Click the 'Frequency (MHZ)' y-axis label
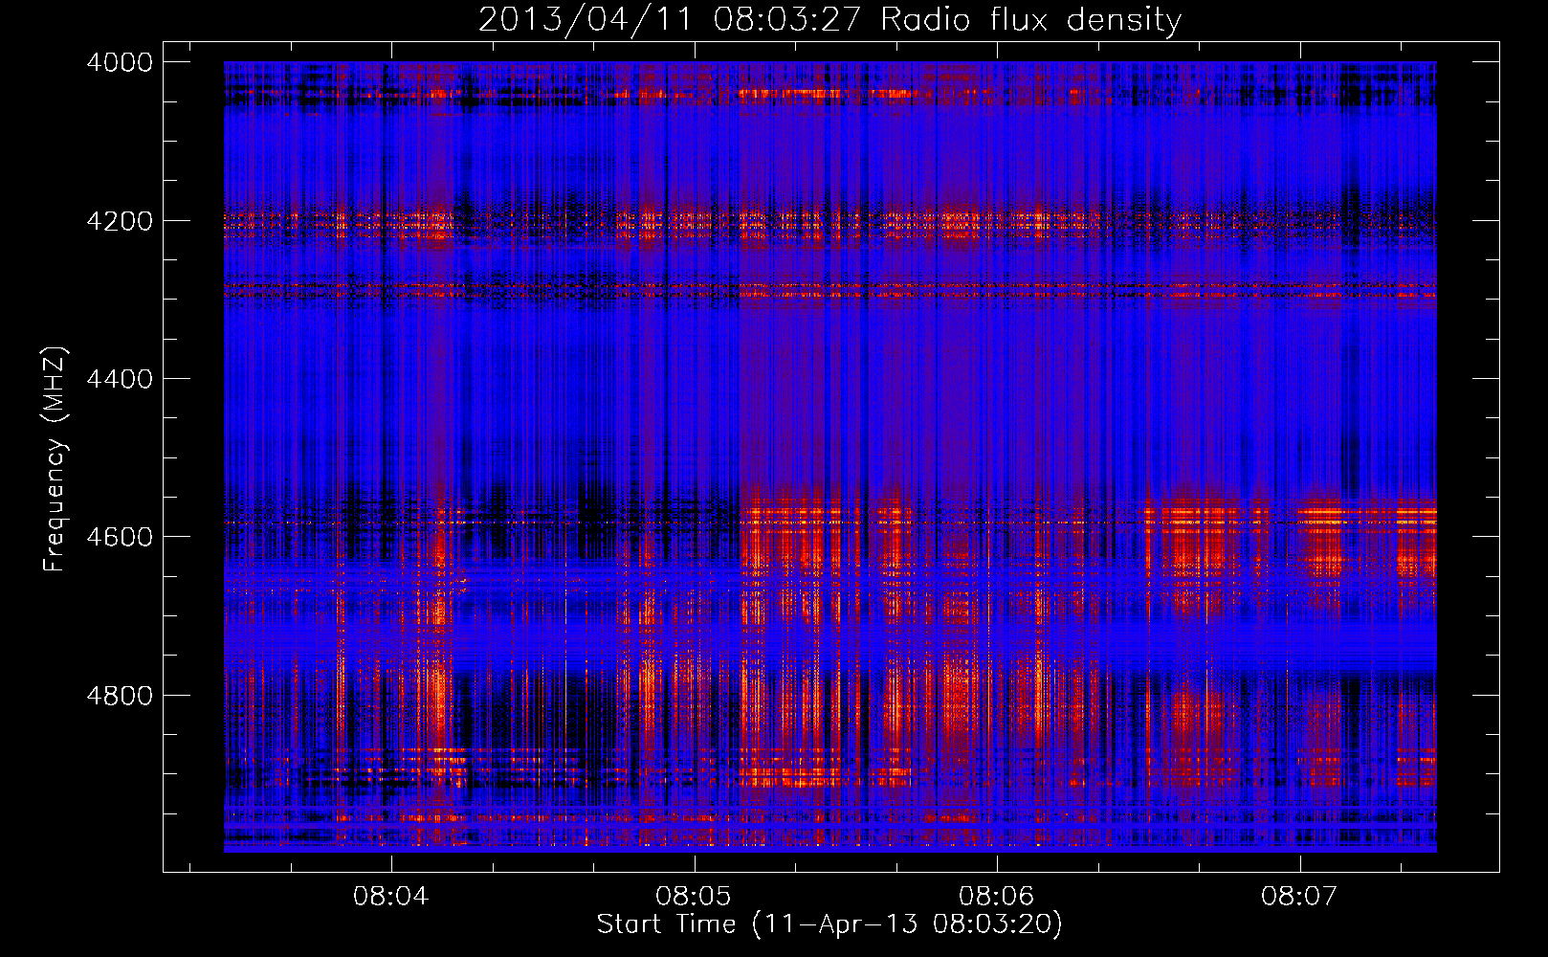 pyautogui.click(x=55, y=459)
